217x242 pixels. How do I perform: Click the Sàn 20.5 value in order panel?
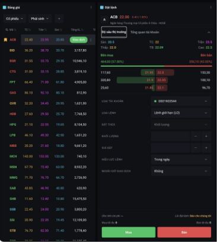pyautogui.click(x=111, y=42)
